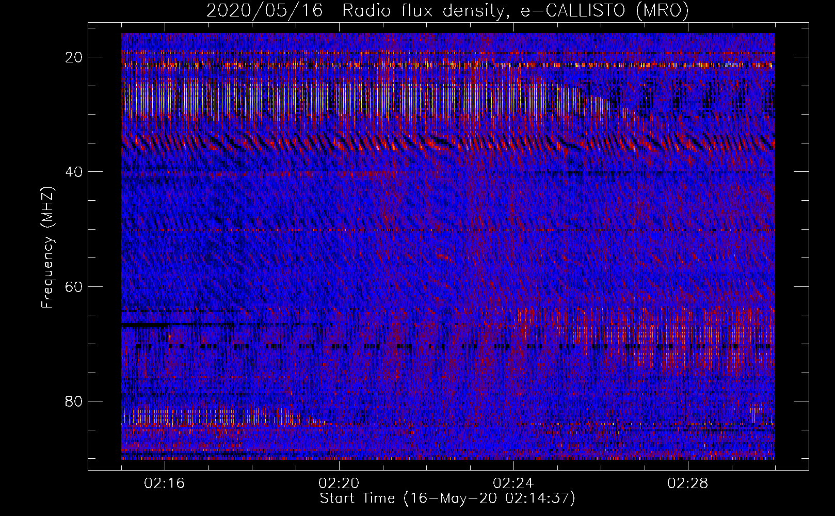This screenshot has width=835, height=516.
Task: Select the "02:28" time tick label
Action: (688, 483)
